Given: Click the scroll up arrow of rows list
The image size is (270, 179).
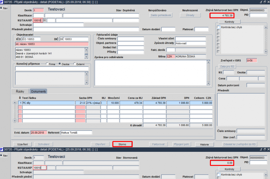Looking at the screenshot, I should click(15, 103).
